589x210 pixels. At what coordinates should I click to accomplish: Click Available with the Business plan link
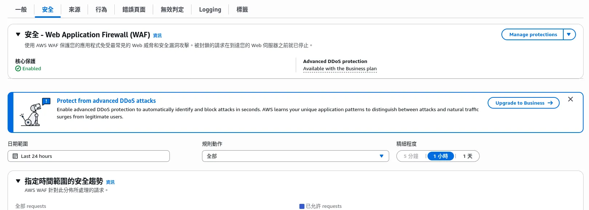[340, 68]
